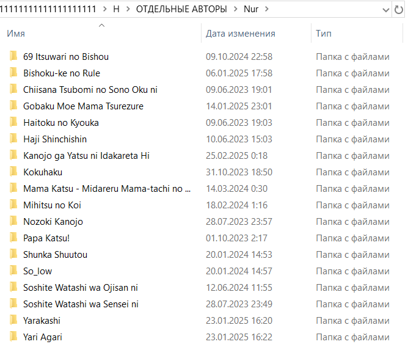This screenshot has height=347, width=408.
Task: Click folder icon of Kanojo ga Yatsu ni Idakareta Hi
Action: click(13, 155)
